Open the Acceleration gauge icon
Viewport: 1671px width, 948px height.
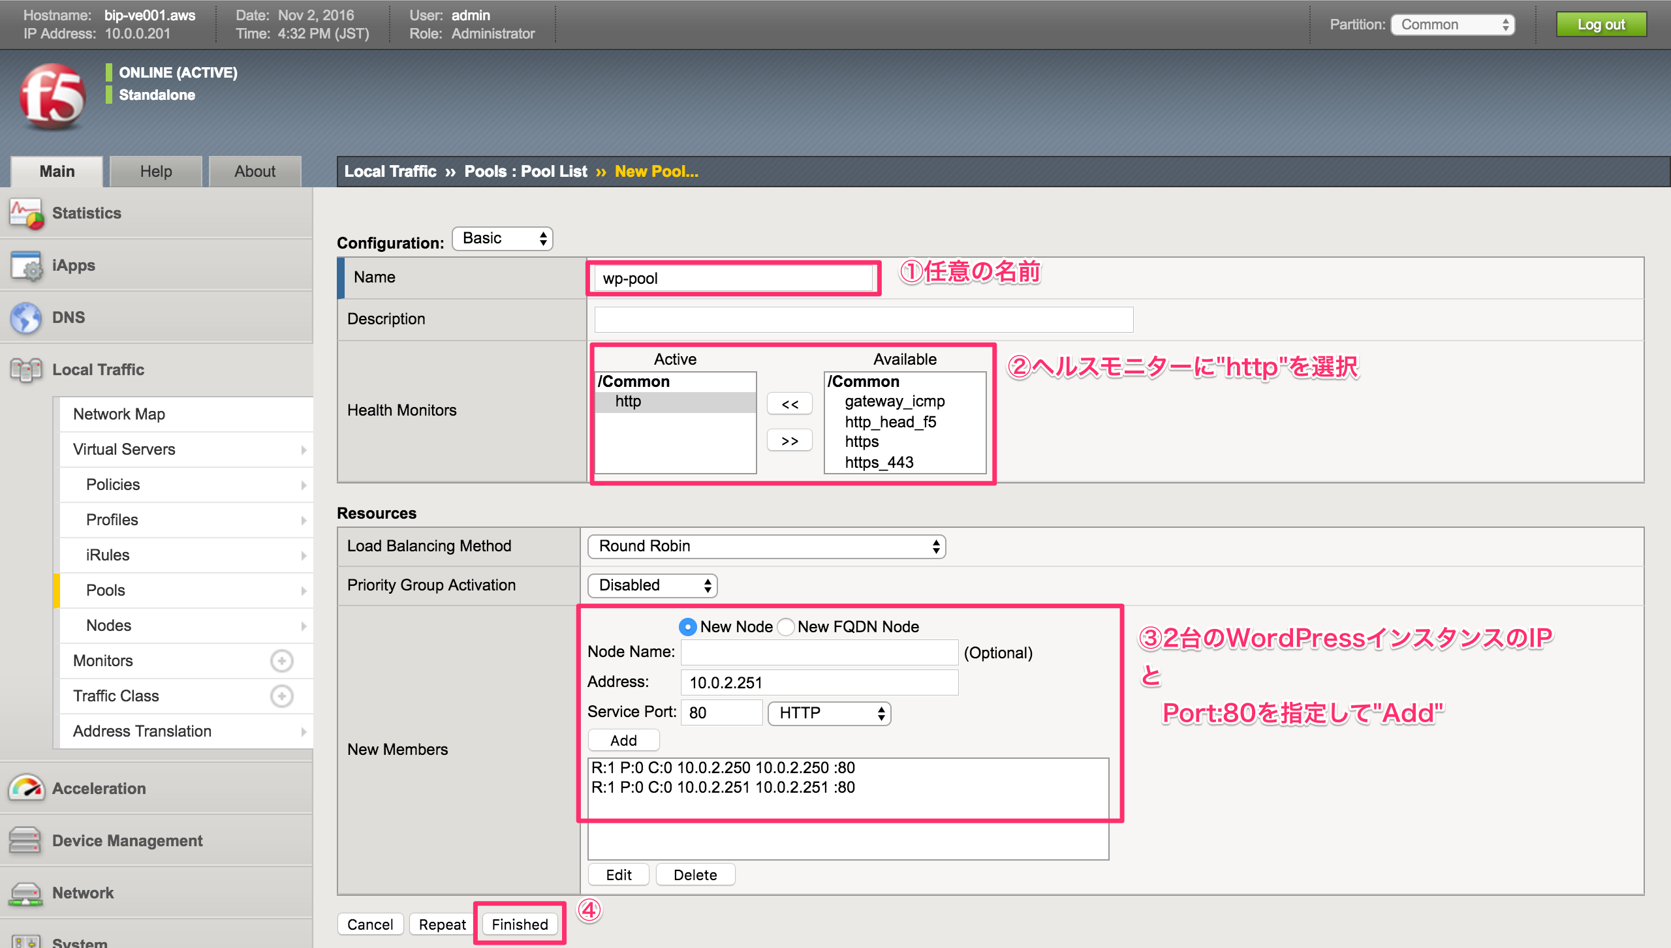pyautogui.click(x=26, y=788)
